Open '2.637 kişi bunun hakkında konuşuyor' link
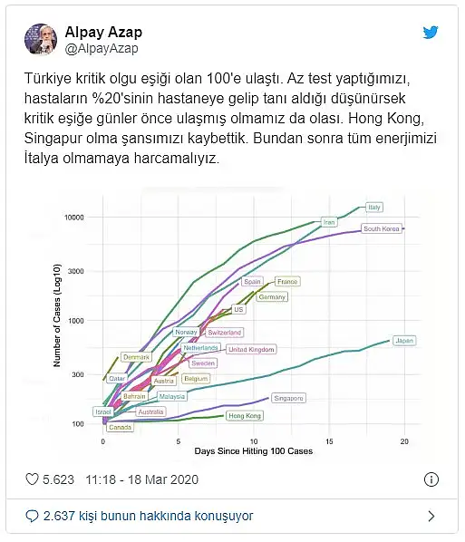Viewport: 465px width, 542px height. coord(149,516)
